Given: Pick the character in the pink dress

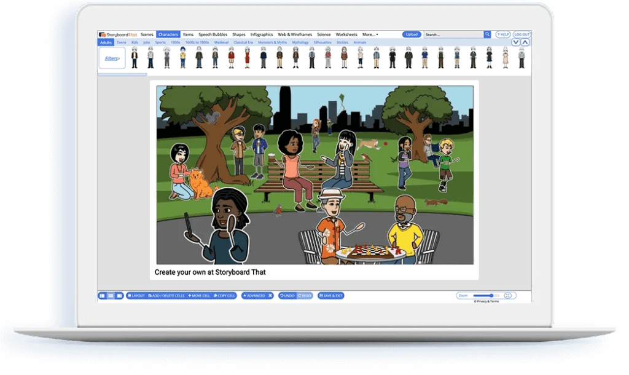Looking at the screenshot, I should click(x=506, y=57).
